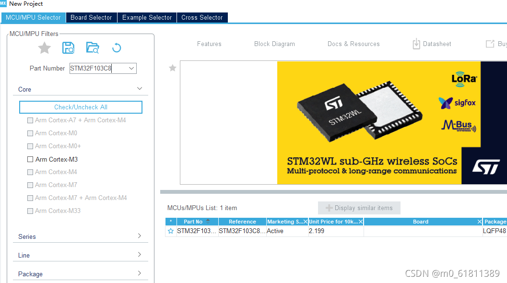The height and width of the screenshot is (283, 507).
Task: Click the load saved search folder icon
Action: pos(93,48)
